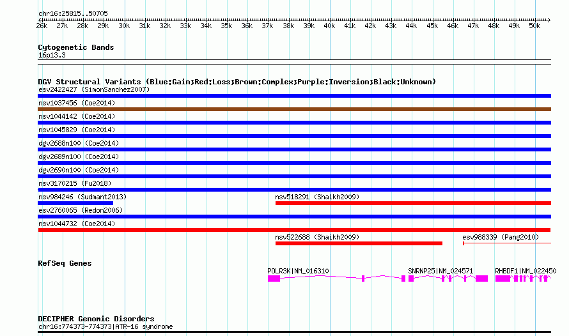Open the nsv1044732 (Coe2014) label
The width and height of the screenshot is (569, 336).
77,224
